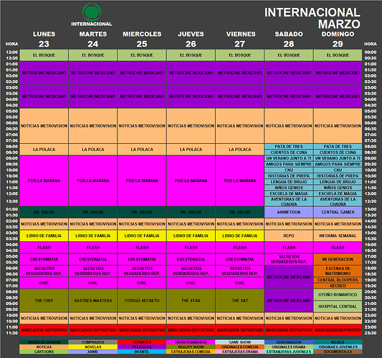Click the ORIGINALES JUVENILES legend swatch

click(x=338, y=347)
